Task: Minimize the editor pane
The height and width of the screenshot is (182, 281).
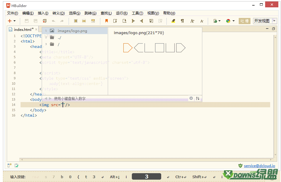Action: 267,29
